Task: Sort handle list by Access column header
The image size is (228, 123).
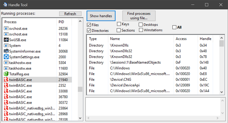Action: pos(181,39)
